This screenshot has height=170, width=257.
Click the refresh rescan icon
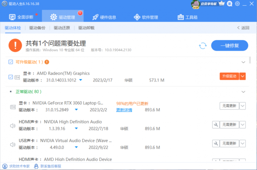203,46
